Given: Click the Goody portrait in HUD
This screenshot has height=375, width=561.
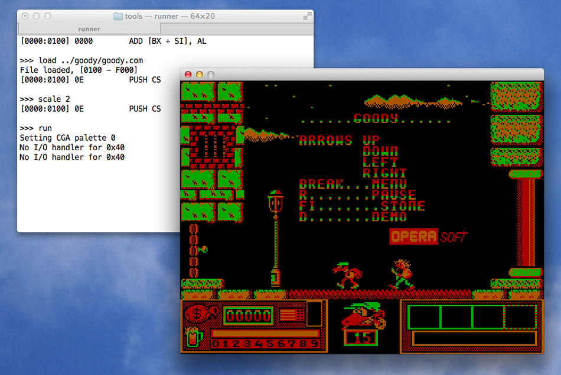Looking at the screenshot, I should click(x=364, y=315).
